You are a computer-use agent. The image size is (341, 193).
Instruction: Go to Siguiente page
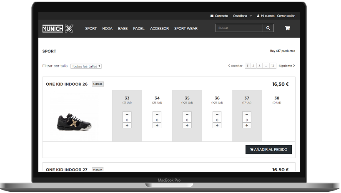click(287, 66)
